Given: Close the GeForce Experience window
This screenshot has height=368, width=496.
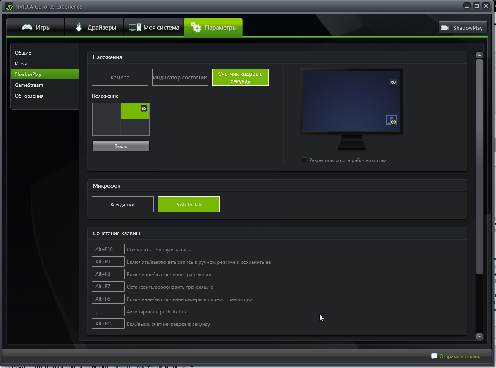Looking at the screenshot, I should [x=485, y=6].
